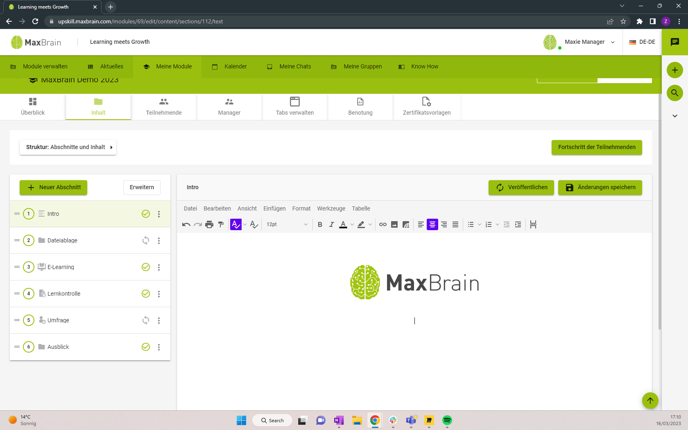Click the second spellcheck icon without highlight
Image resolution: width=688 pixels, height=430 pixels.
[x=254, y=224]
